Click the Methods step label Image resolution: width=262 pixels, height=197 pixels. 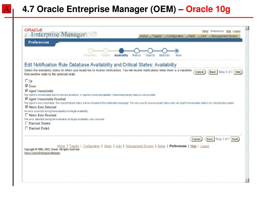click(x=165, y=55)
